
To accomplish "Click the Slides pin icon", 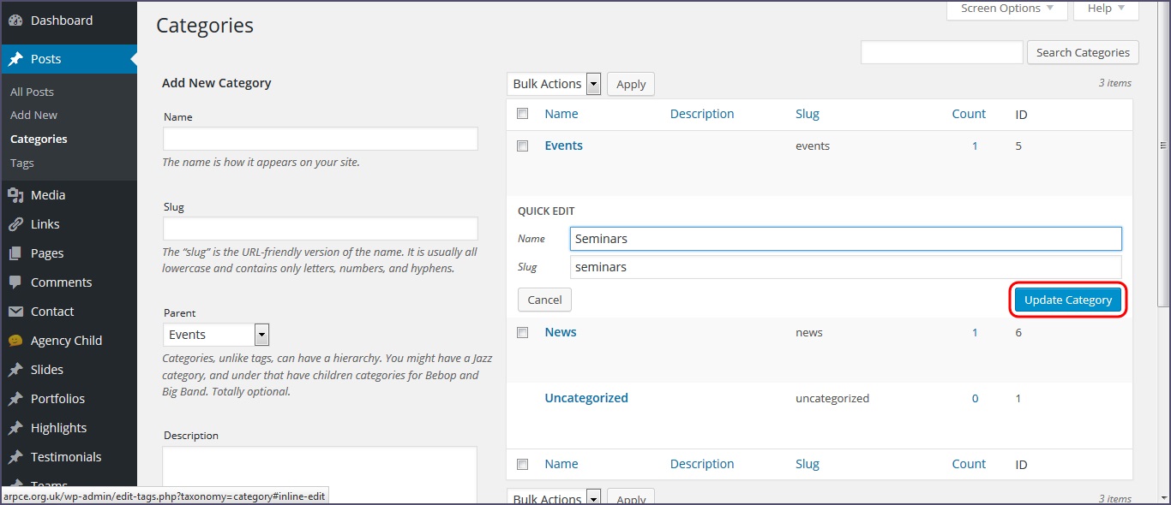I will pyautogui.click(x=15, y=370).
